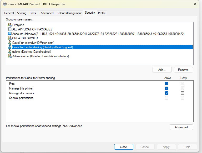Click the Print permission label

click(12, 84)
